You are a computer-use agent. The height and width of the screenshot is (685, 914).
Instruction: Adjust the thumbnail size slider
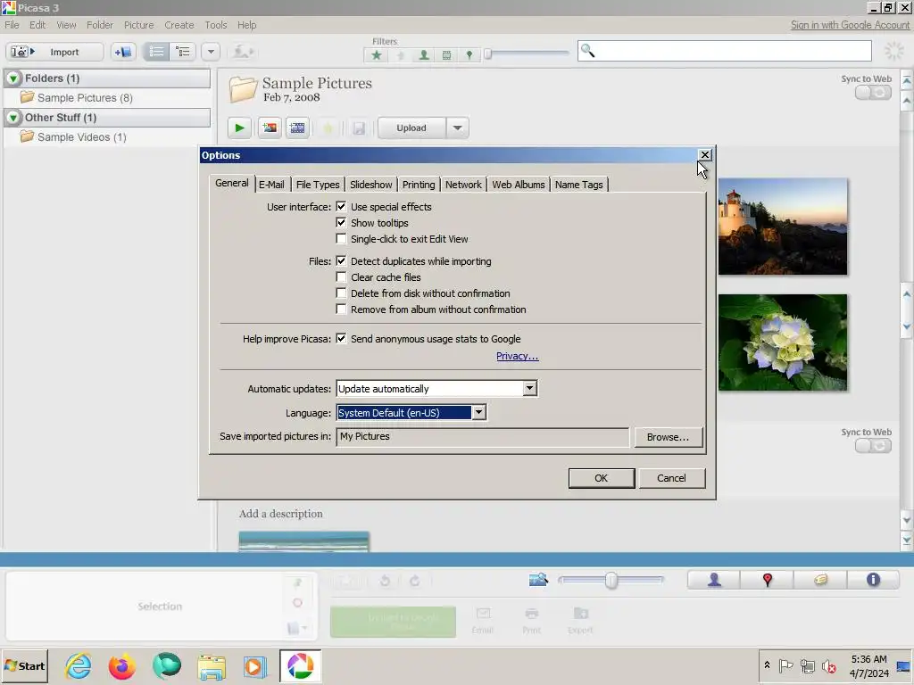(611, 580)
